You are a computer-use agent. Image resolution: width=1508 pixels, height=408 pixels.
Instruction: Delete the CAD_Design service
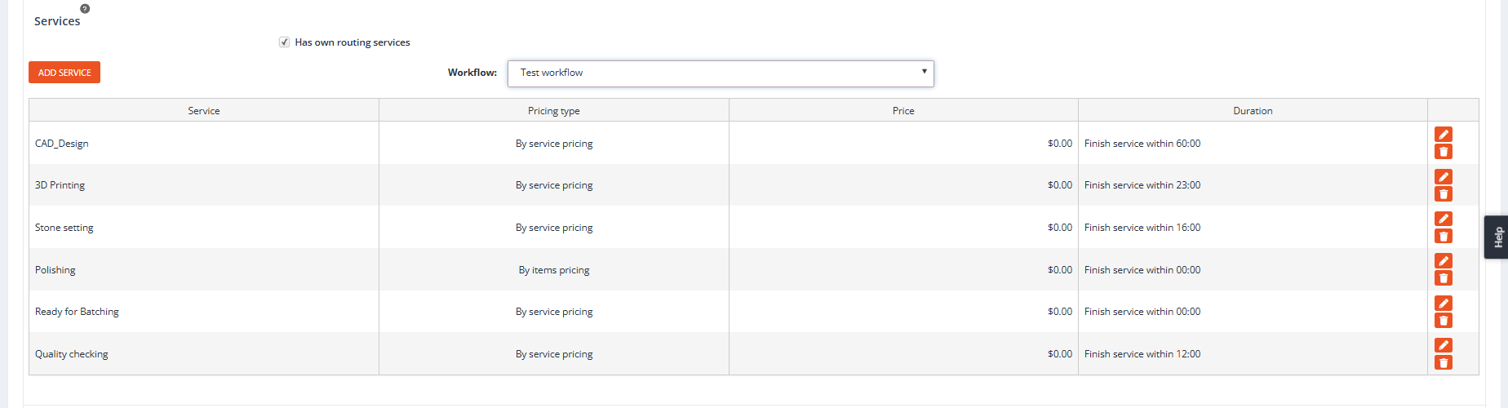click(1443, 152)
